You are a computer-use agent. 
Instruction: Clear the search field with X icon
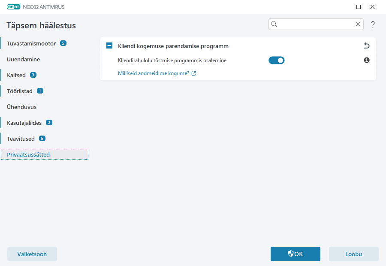click(358, 24)
